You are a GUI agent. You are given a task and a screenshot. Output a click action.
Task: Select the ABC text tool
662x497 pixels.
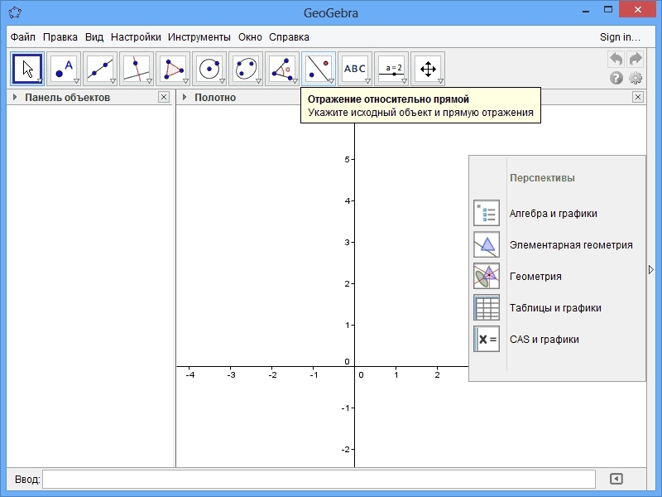tap(355, 69)
